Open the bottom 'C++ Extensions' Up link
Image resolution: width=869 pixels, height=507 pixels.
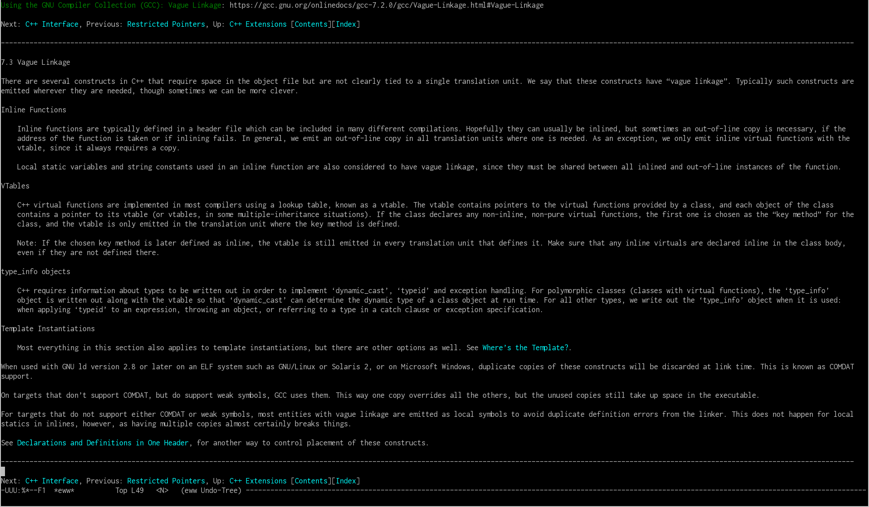coord(258,481)
